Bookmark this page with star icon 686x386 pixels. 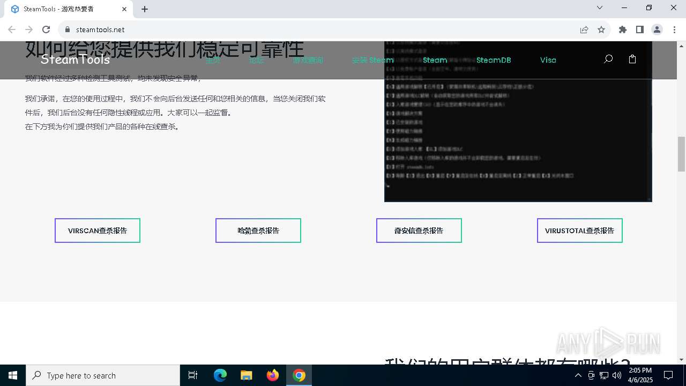[x=601, y=29]
